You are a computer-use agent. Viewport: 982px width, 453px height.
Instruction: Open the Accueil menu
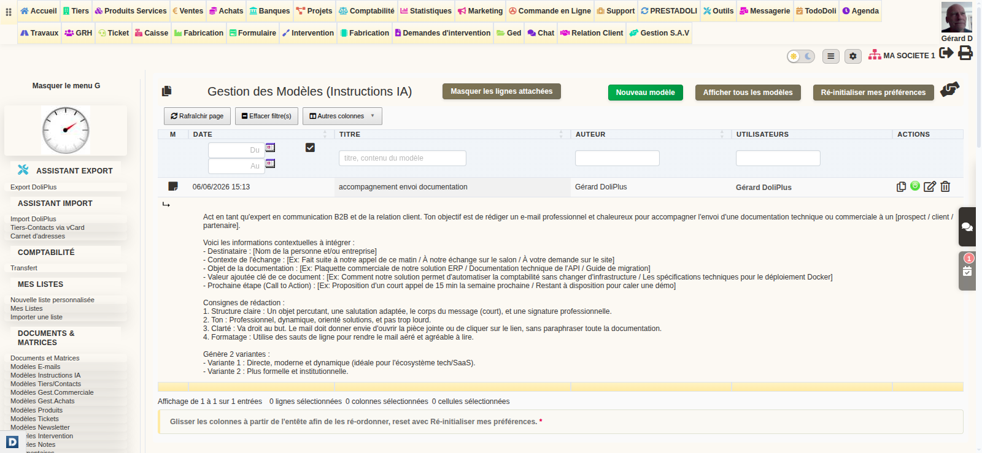pyautogui.click(x=39, y=11)
